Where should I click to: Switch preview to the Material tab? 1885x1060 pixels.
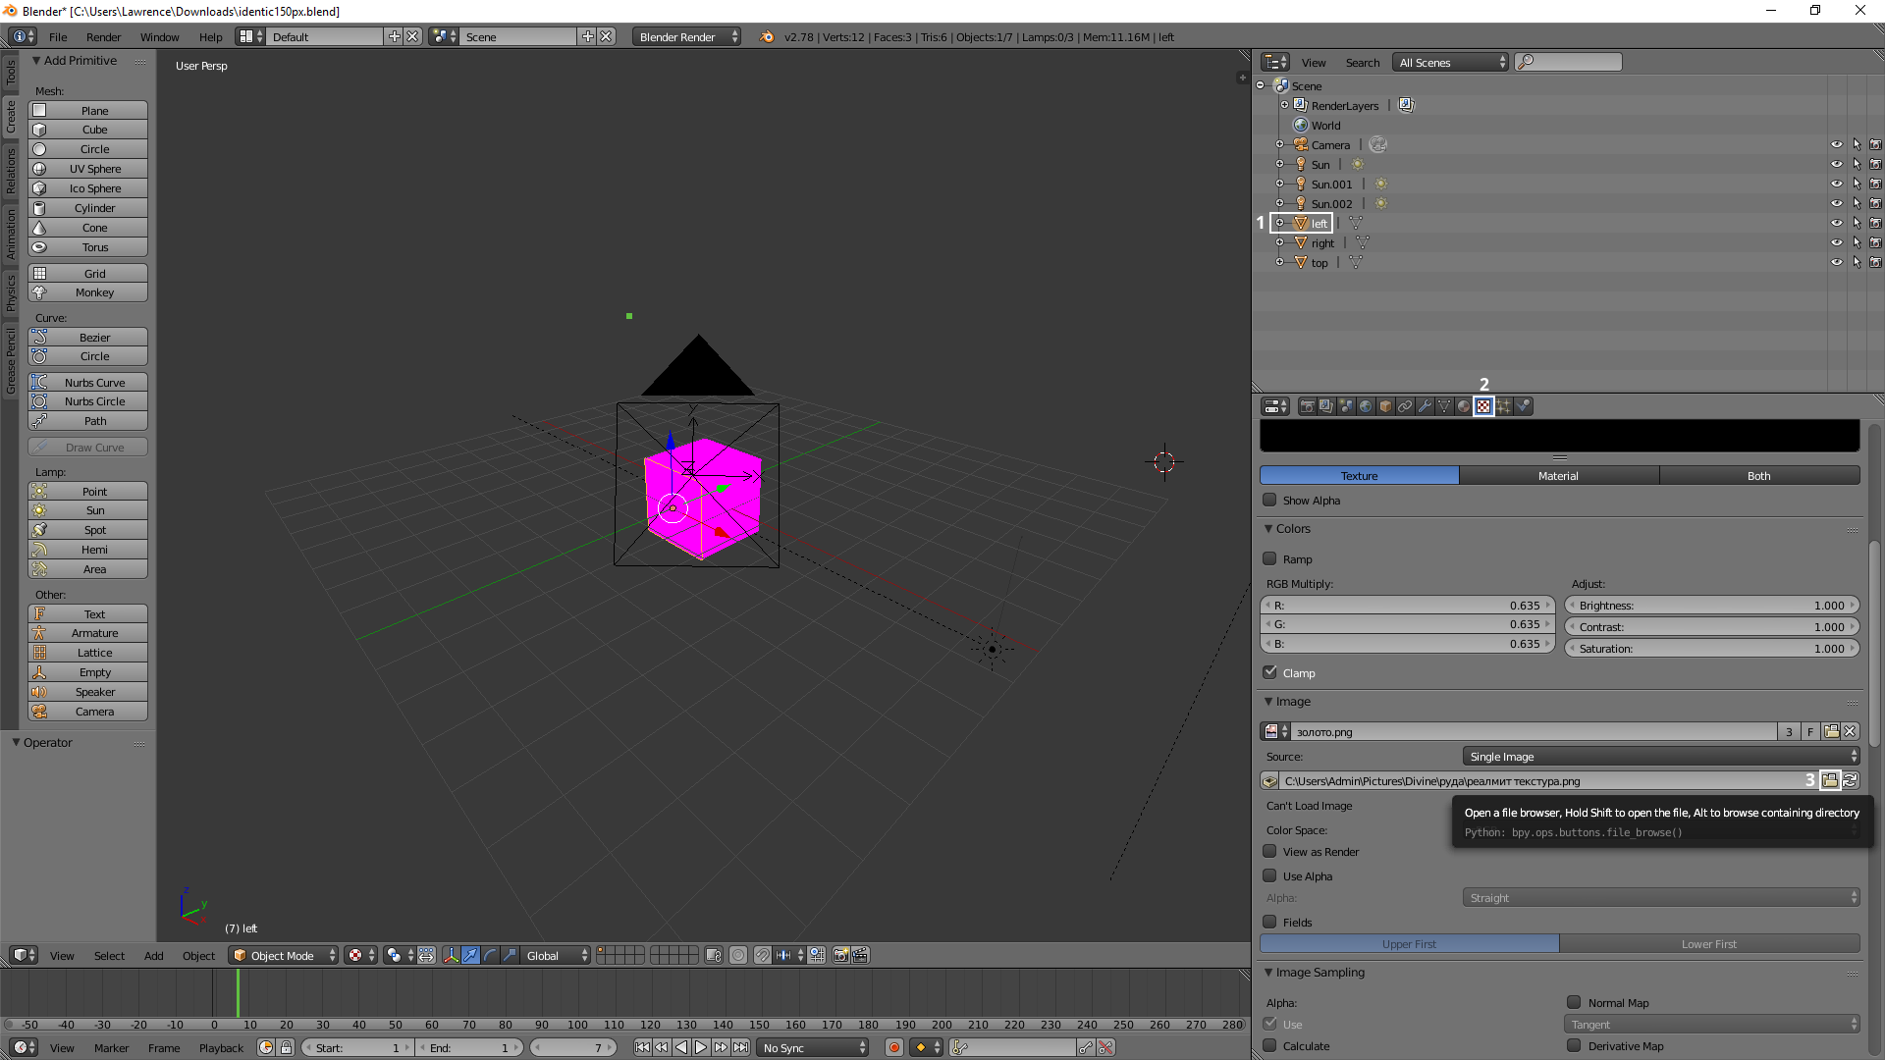point(1558,476)
